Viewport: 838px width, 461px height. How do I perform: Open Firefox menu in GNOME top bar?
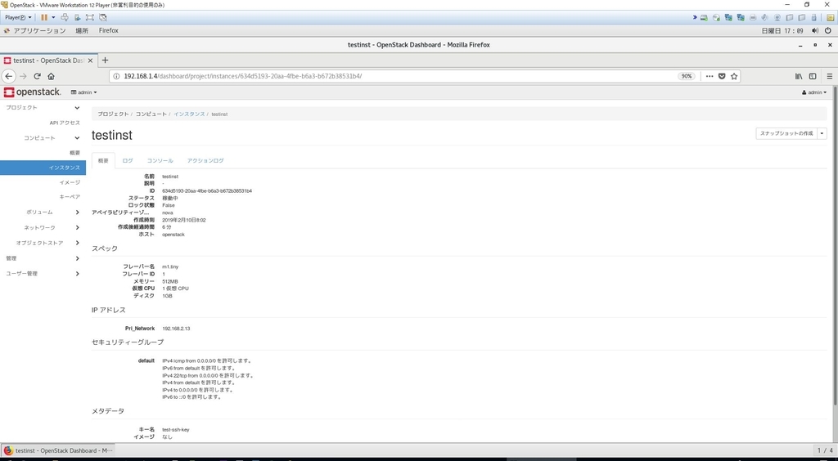tap(109, 31)
